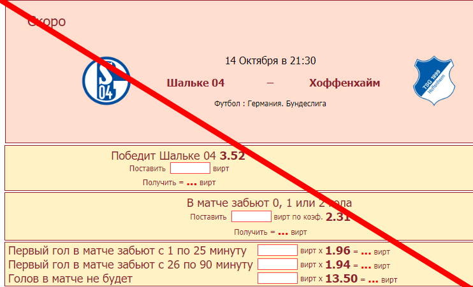
Task: Click the Победит Шальке 04 heading
Action: click(x=163, y=156)
